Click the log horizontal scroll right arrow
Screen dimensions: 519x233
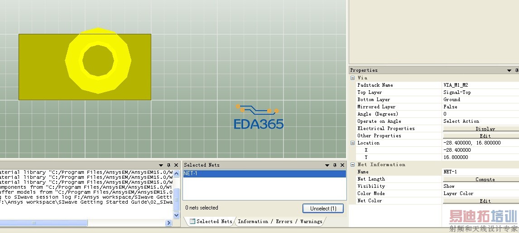coord(168,223)
